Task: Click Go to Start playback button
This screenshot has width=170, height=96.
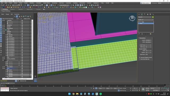Action: (131, 88)
